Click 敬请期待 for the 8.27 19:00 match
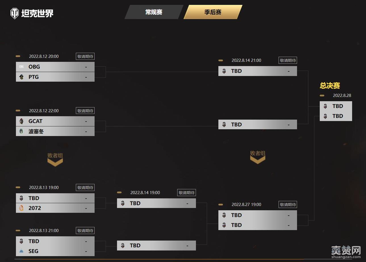366x262 pixels. click(288, 205)
